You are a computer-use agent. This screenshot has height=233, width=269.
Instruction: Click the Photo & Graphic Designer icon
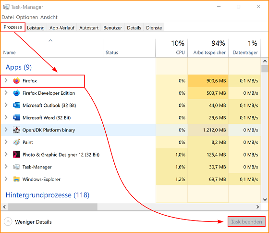pyautogui.click(x=16, y=155)
